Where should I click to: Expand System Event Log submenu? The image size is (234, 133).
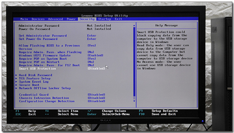(33, 82)
